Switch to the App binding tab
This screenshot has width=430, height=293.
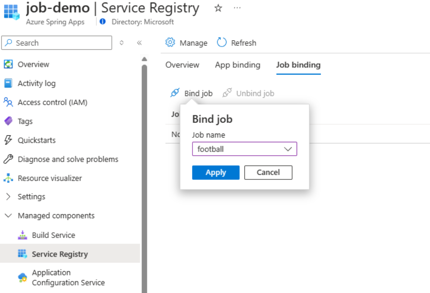(238, 65)
